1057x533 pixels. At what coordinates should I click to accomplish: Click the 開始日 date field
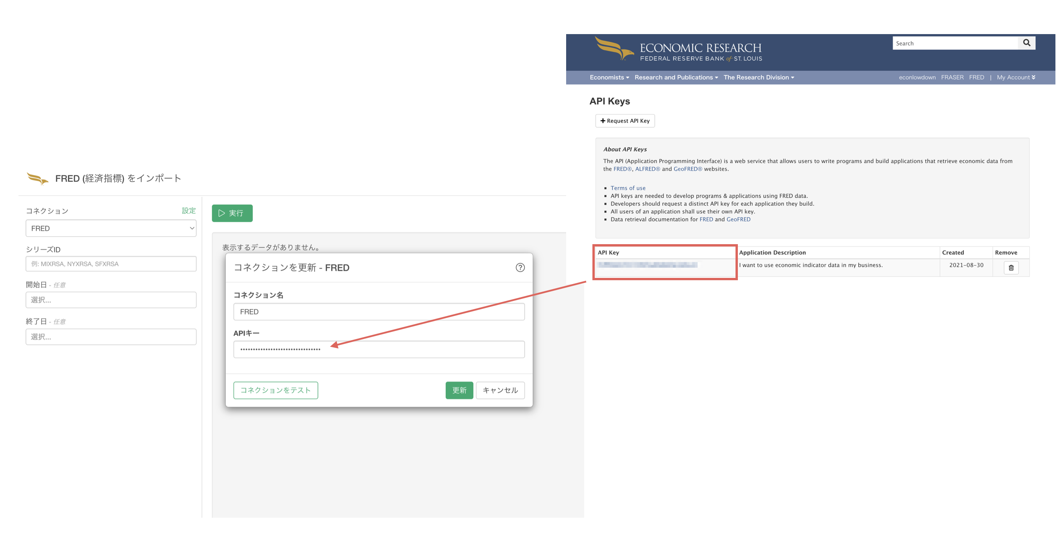(111, 299)
